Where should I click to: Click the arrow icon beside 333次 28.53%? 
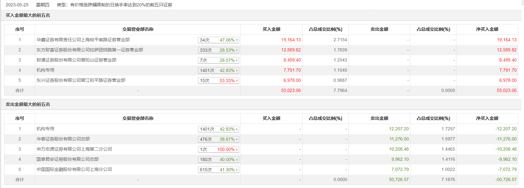click(x=237, y=50)
